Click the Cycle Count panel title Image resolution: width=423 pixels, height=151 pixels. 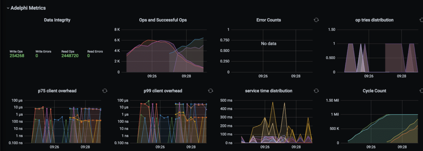[374, 91]
